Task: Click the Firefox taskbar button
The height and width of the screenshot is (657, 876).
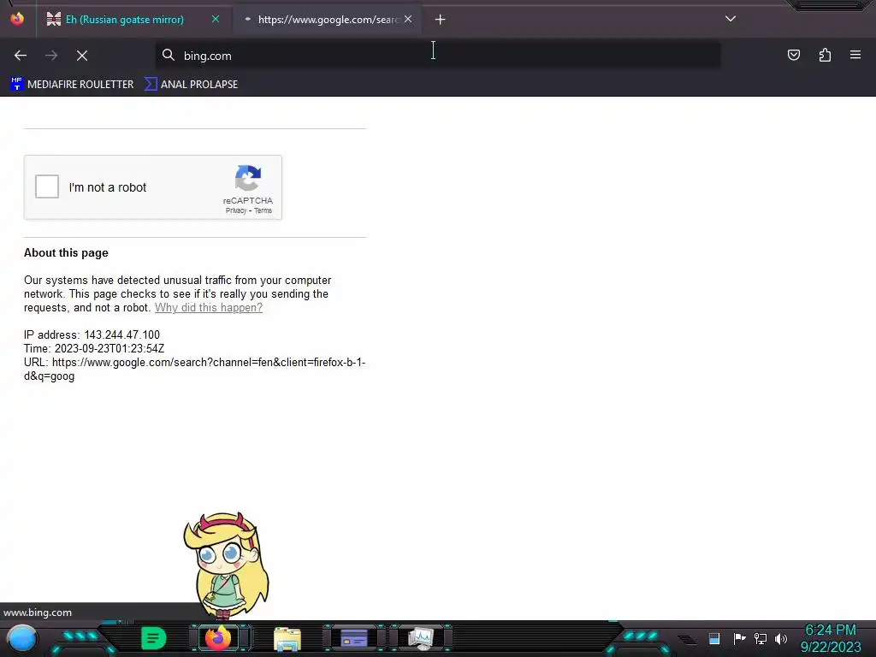Action: [218, 638]
